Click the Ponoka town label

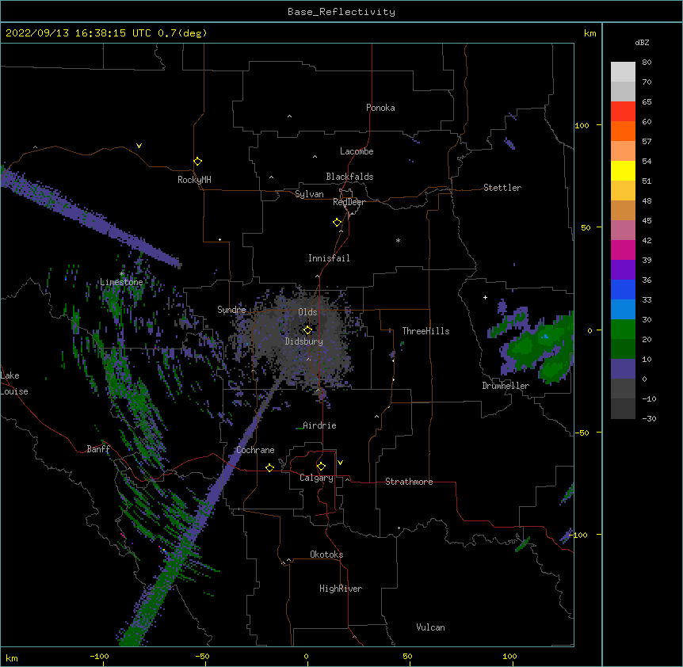(x=380, y=108)
